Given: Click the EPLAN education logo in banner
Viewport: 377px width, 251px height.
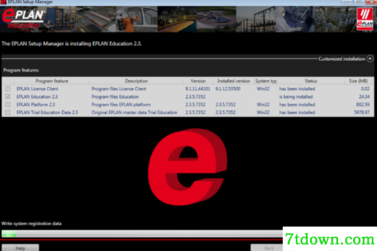Looking at the screenshot, I should (23, 18).
